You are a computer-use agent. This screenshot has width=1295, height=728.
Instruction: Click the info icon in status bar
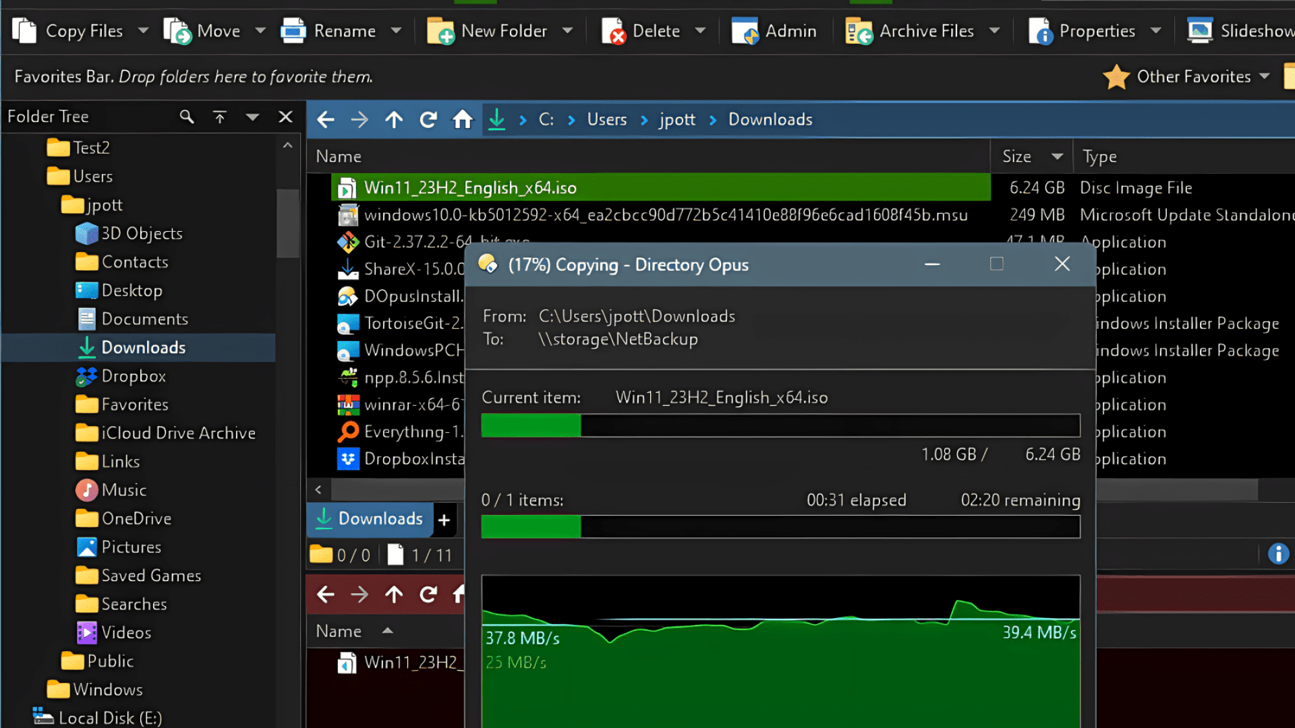[1278, 554]
